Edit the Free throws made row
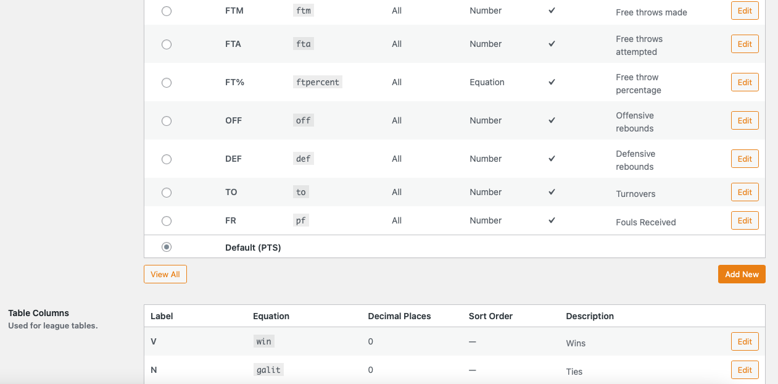The height and width of the screenshot is (384, 778). [745, 10]
